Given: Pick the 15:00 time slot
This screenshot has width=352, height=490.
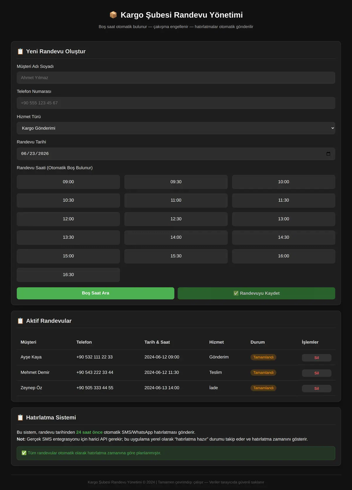Looking at the screenshot, I should click(x=68, y=256).
